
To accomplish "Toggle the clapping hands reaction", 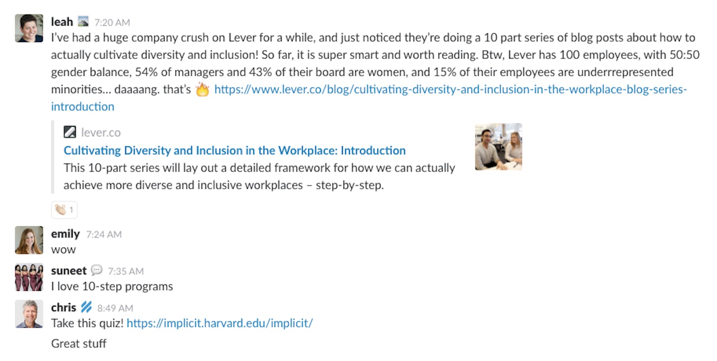I will tap(64, 210).
